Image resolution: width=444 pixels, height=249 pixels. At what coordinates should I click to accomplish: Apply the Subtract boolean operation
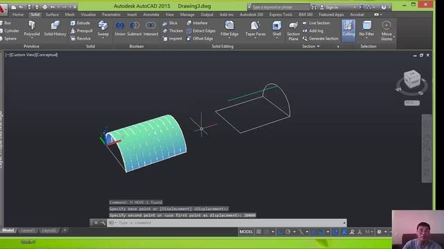tap(134, 28)
